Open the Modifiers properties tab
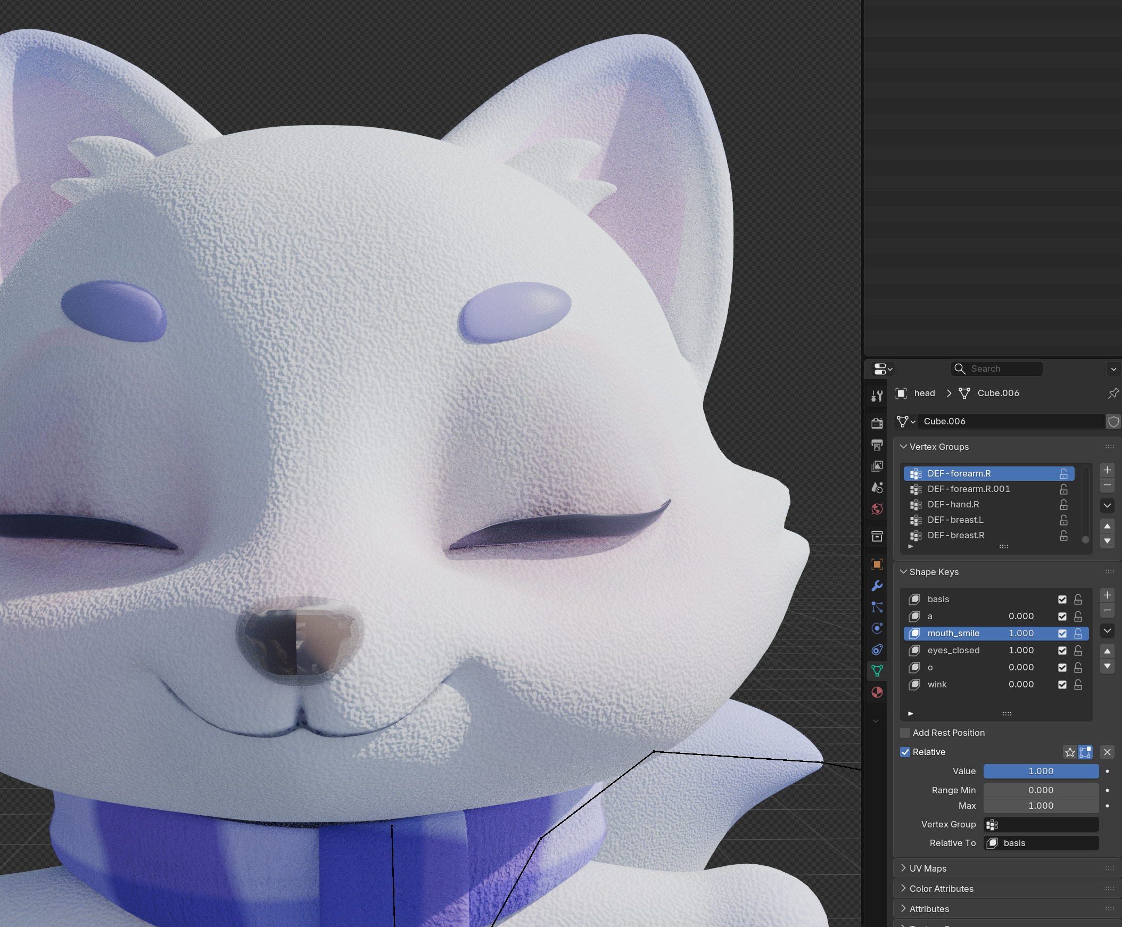 click(x=877, y=586)
